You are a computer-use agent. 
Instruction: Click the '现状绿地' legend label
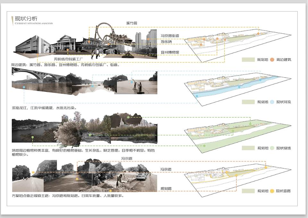[284, 148]
